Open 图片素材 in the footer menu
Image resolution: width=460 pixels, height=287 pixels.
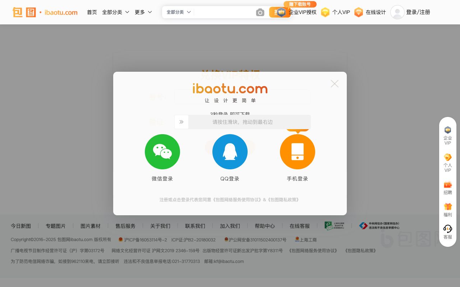(x=91, y=226)
